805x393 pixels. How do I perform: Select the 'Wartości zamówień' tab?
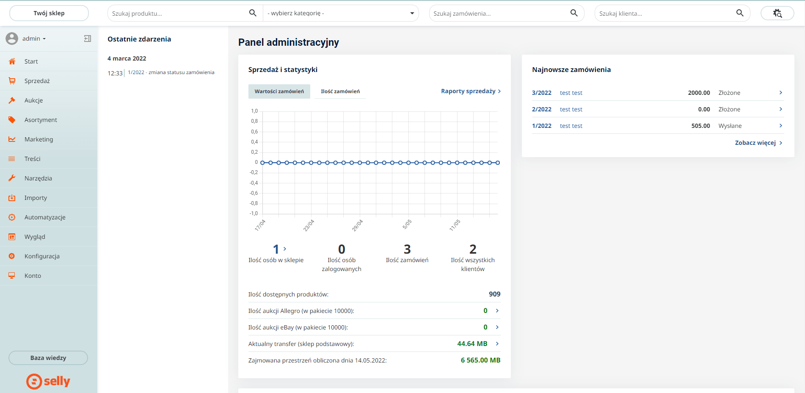(x=279, y=91)
